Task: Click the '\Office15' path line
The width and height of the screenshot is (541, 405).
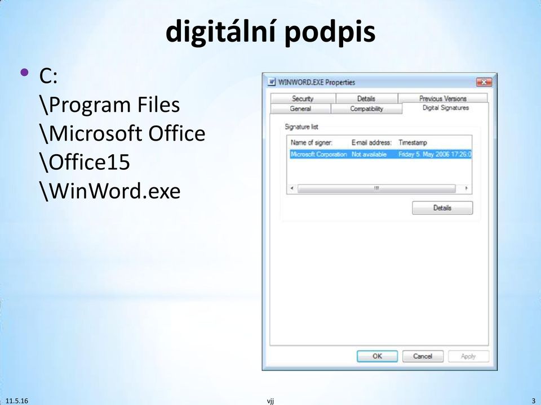Action: (85, 161)
